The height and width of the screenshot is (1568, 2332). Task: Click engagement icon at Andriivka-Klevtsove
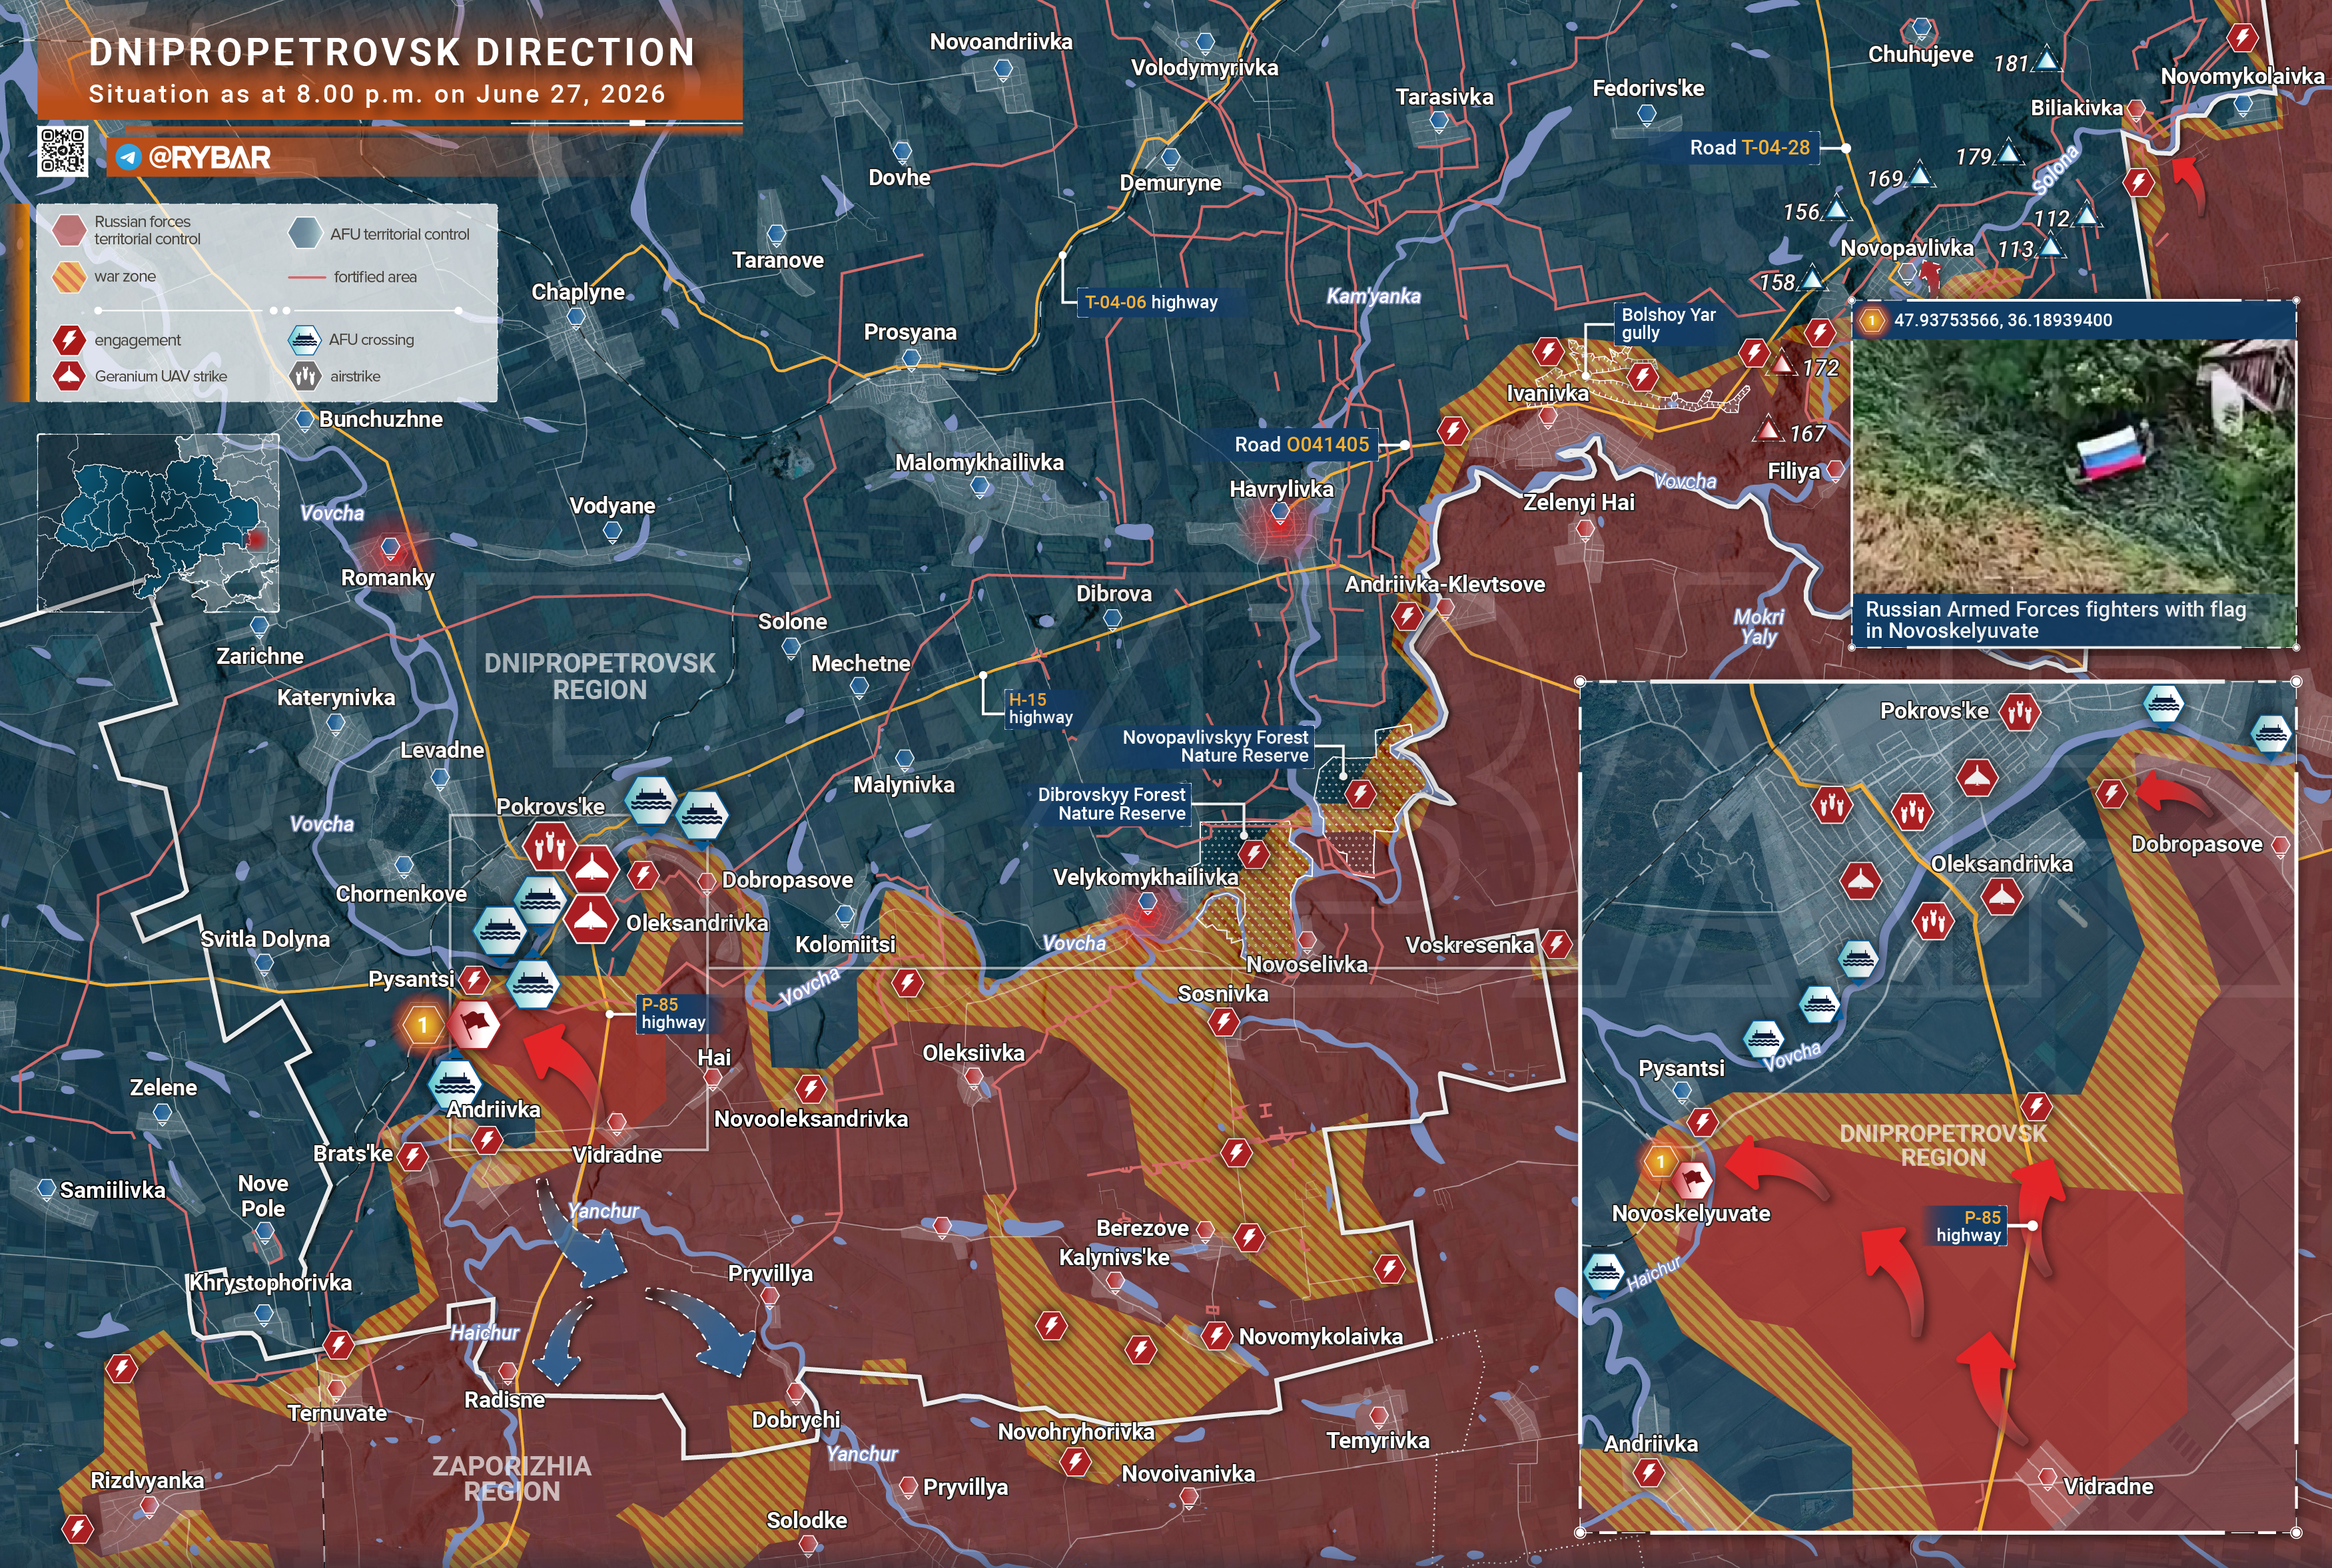pos(1407,616)
